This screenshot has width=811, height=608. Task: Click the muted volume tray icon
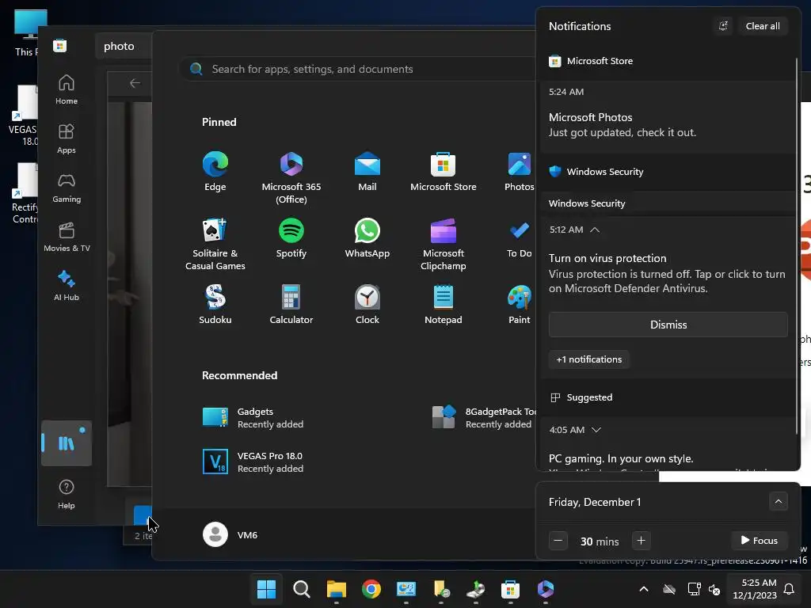[x=714, y=589]
